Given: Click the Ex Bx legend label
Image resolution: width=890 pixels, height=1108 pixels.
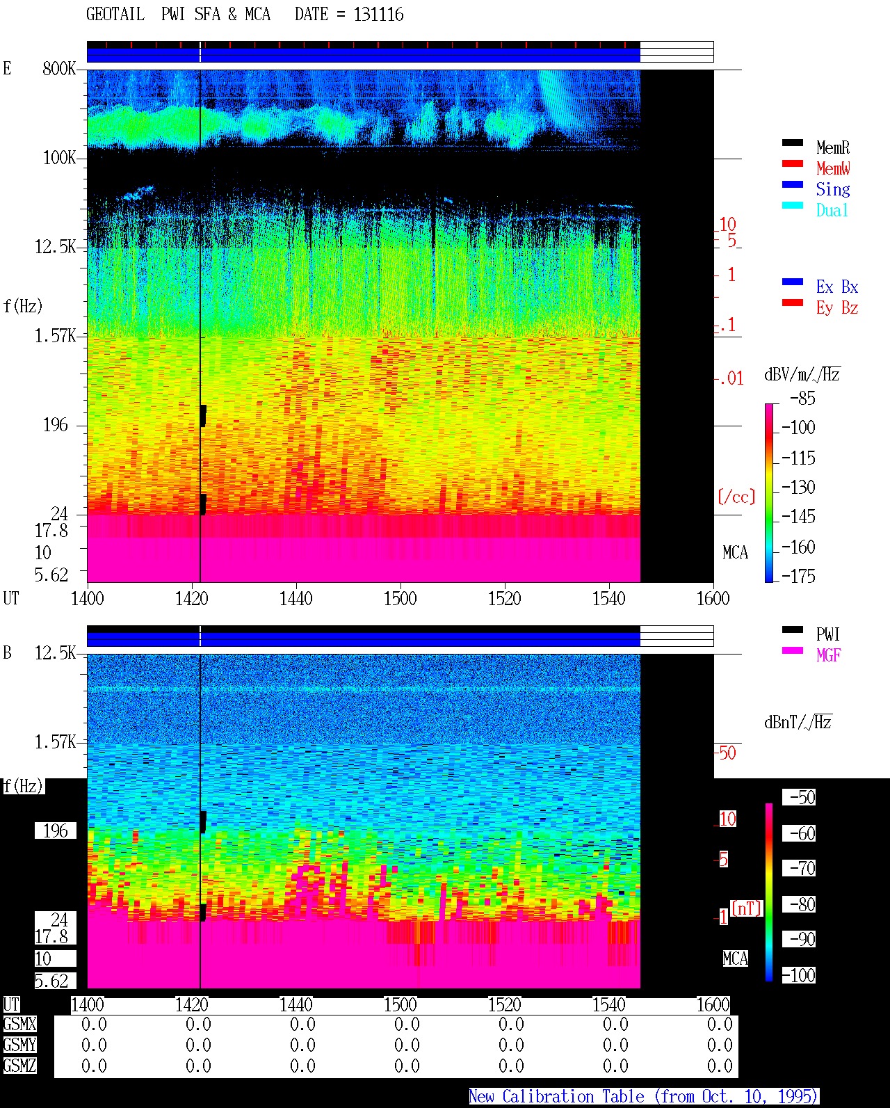Looking at the screenshot, I should pos(837,287).
